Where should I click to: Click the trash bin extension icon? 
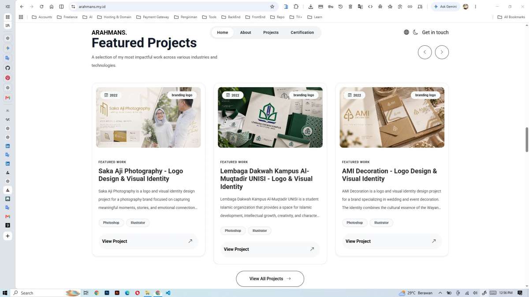tap(350, 7)
